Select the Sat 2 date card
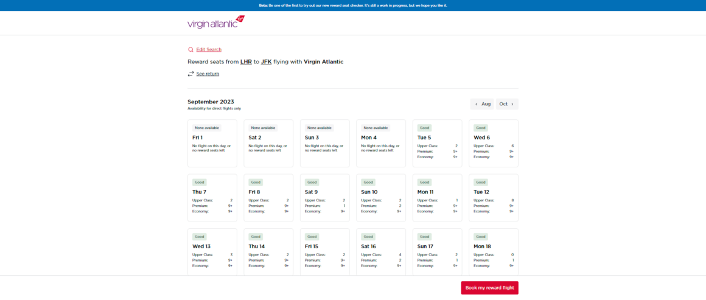Screen dimensions: 706x300 point(268,143)
